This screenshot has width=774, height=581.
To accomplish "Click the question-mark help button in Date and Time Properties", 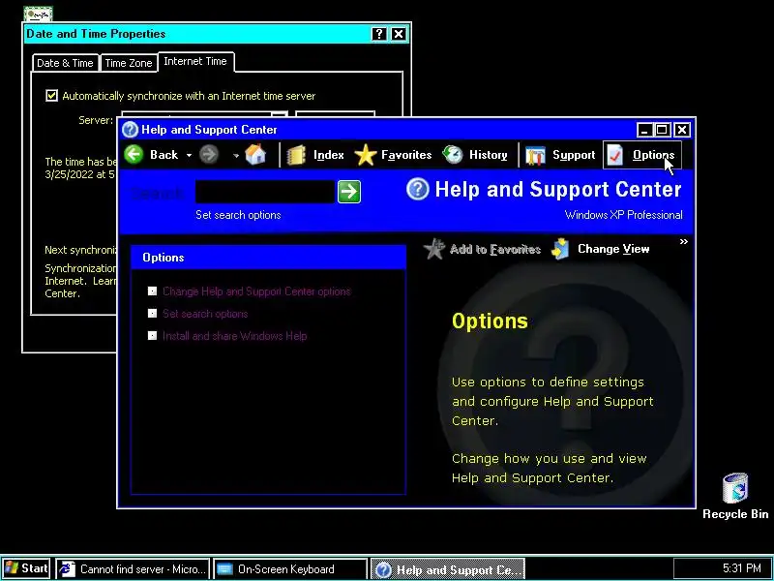I will point(378,34).
